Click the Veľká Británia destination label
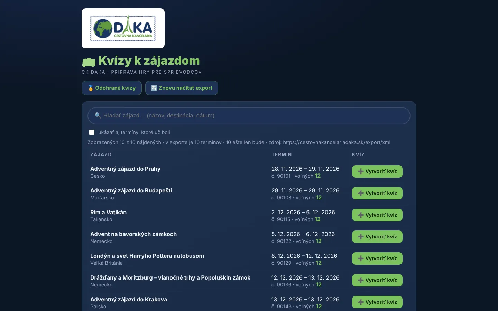 107,263
